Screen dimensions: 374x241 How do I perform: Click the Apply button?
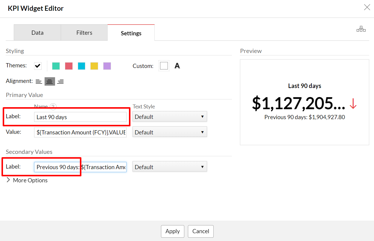coord(173,231)
